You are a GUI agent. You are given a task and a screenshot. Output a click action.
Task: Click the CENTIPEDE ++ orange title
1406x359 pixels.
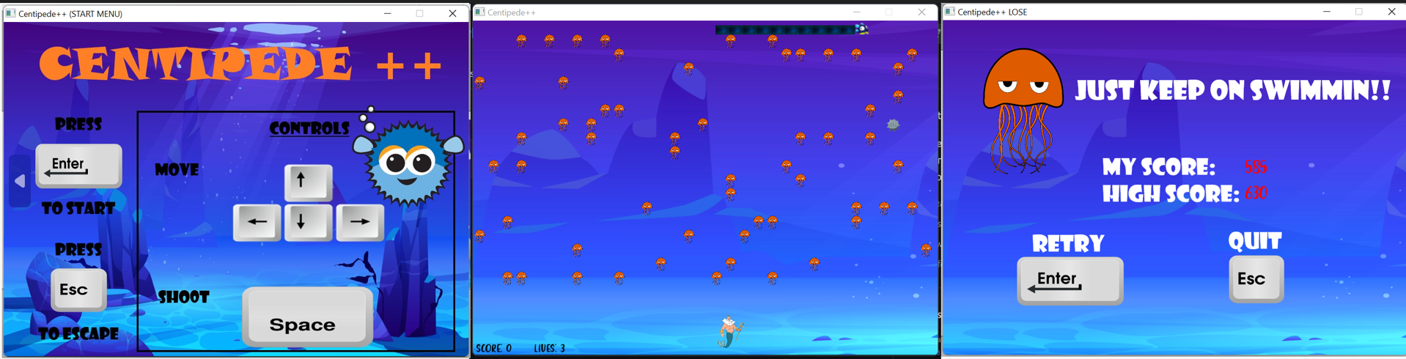click(240, 64)
